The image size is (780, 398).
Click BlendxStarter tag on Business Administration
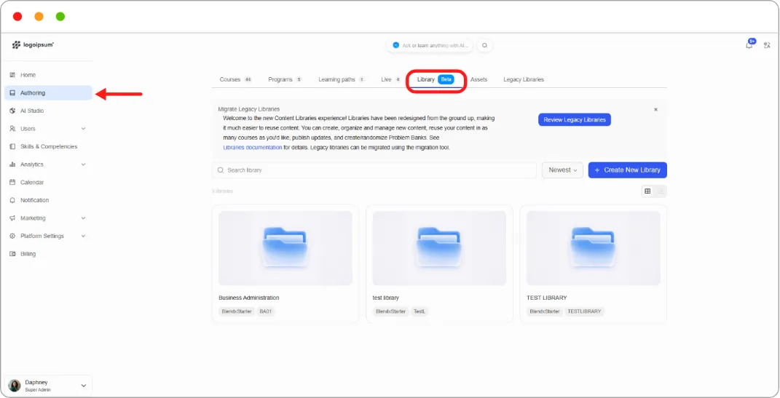236,311
